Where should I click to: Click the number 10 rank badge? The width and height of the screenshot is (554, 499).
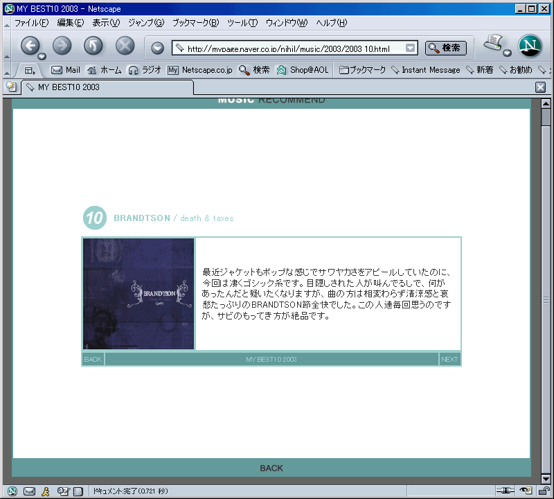point(95,218)
